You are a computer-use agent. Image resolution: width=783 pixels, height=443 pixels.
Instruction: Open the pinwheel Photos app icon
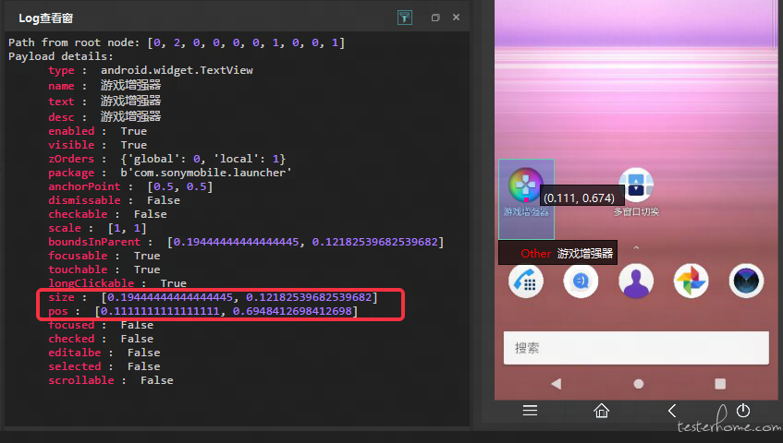pos(691,281)
